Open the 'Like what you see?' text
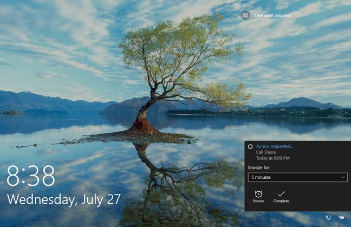 click(273, 16)
